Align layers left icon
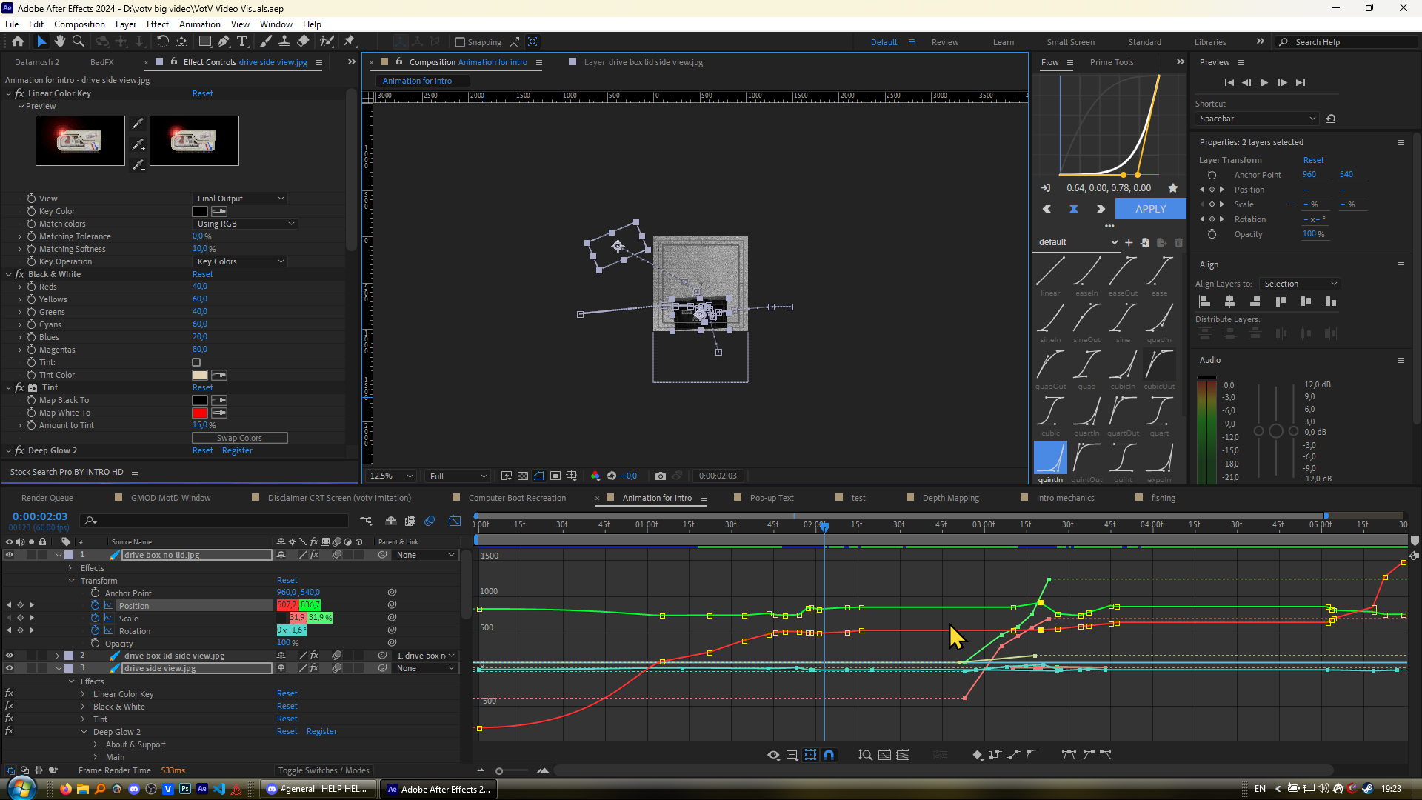Screen dimensions: 1422x800 pos(1205,301)
